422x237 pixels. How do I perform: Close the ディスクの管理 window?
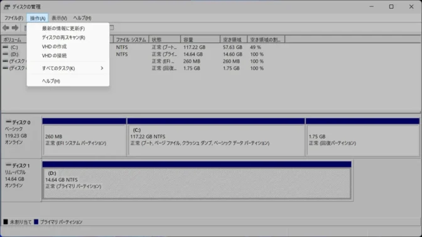click(411, 7)
